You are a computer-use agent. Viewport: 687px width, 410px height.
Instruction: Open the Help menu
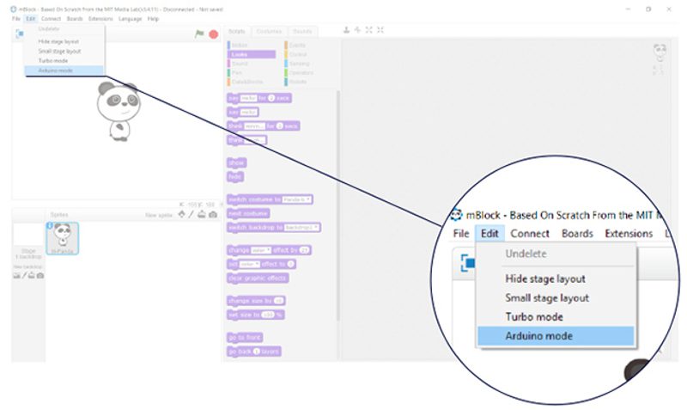pos(153,19)
